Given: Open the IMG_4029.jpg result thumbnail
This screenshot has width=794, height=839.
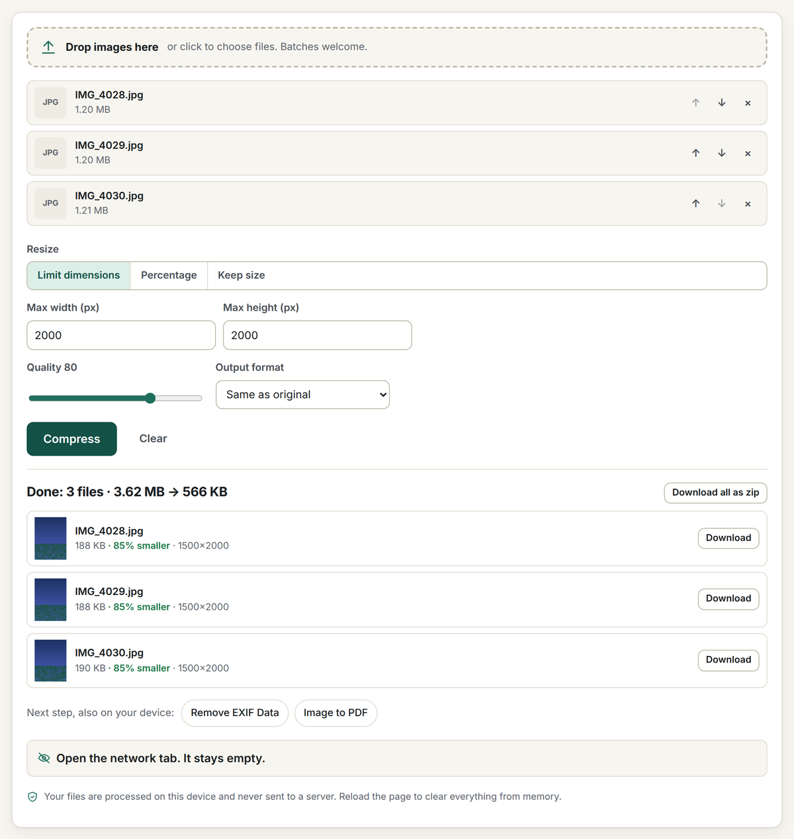Looking at the screenshot, I should [x=50, y=600].
